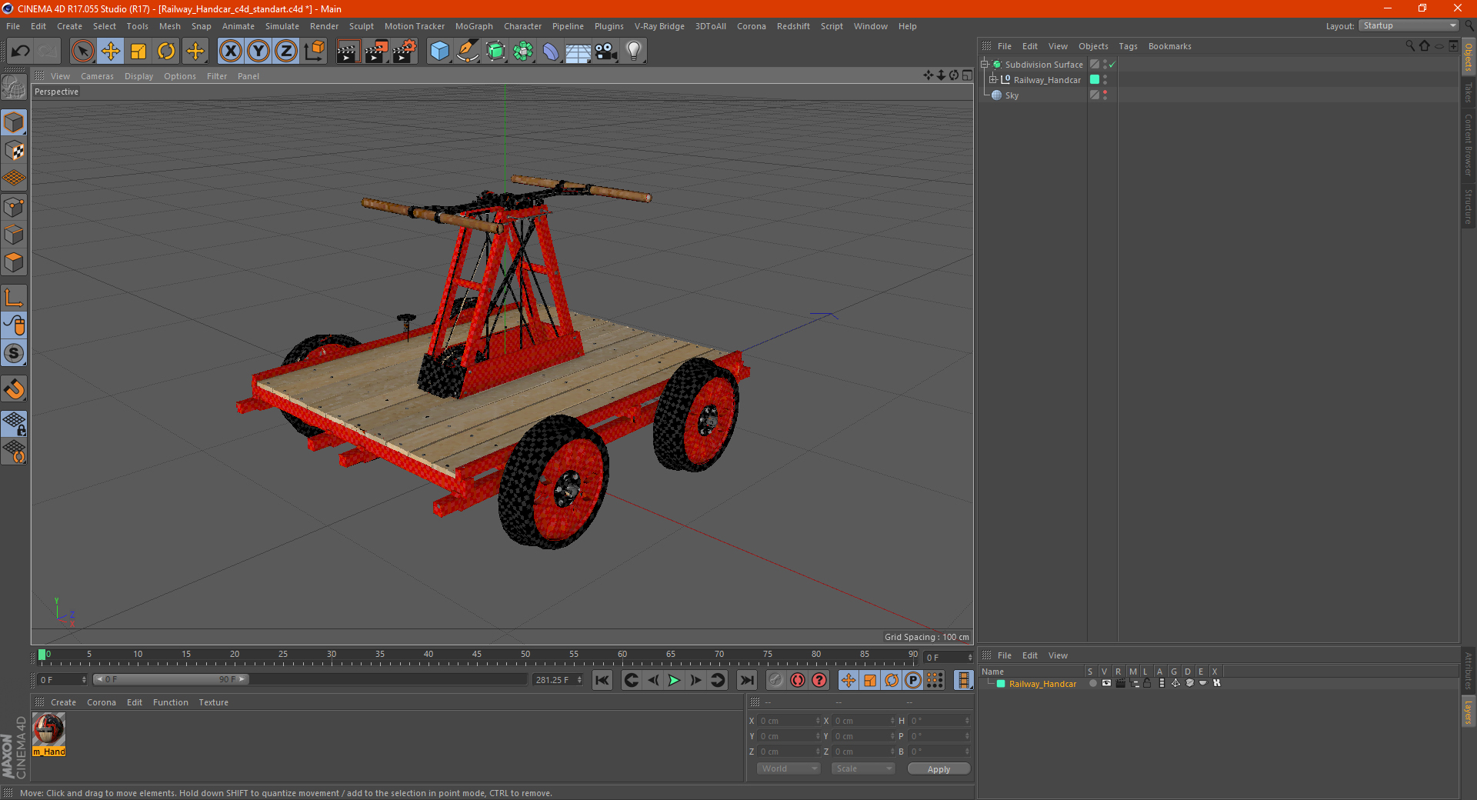The width and height of the screenshot is (1477, 800).
Task: Go to end of animation
Action: pos(746,680)
